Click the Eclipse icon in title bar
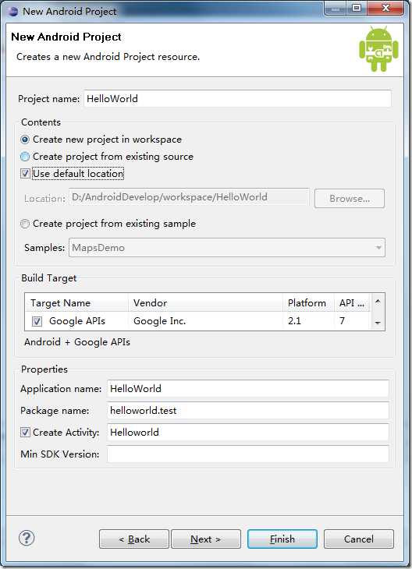Viewport: 412px width, 569px height. 13,11
